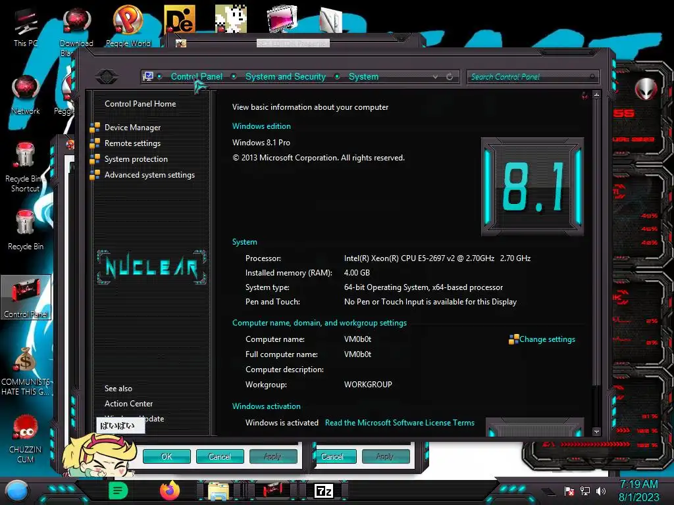Viewport: 674px width, 505px height.
Task: Click the scroll-up arrow in System window
Action: click(x=596, y=95)
